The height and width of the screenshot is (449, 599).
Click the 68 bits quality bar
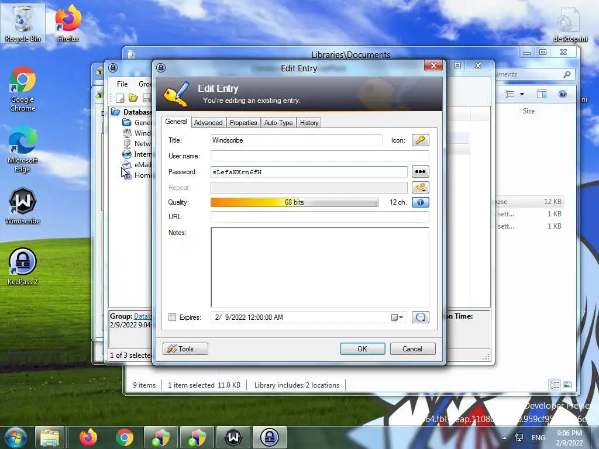(294, 202)
